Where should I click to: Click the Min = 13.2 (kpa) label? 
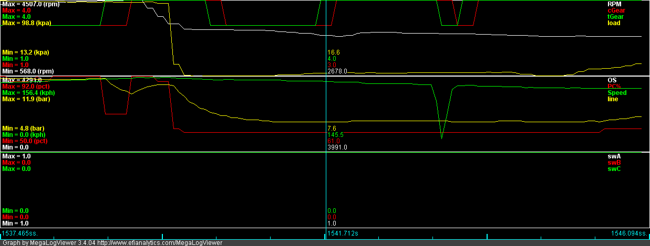(x=25, y=52)
